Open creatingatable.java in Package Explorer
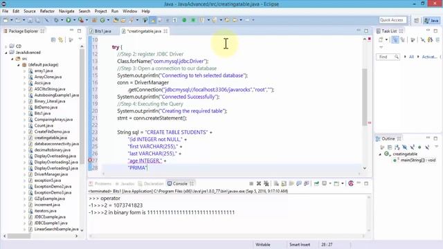 pos(51,138)
